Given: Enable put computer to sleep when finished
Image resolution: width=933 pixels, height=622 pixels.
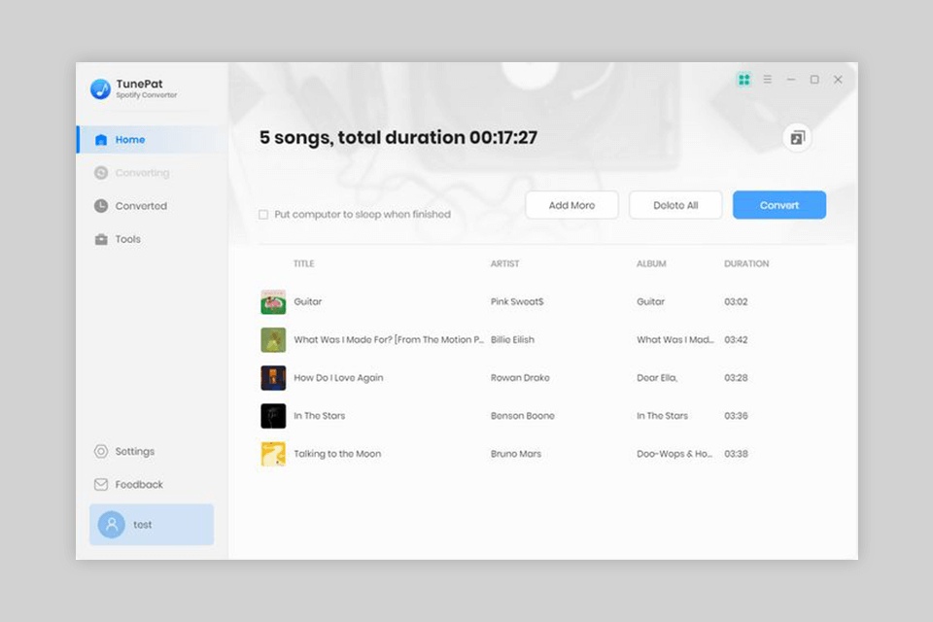Looking at the screenshot, I should click(263, 214).
